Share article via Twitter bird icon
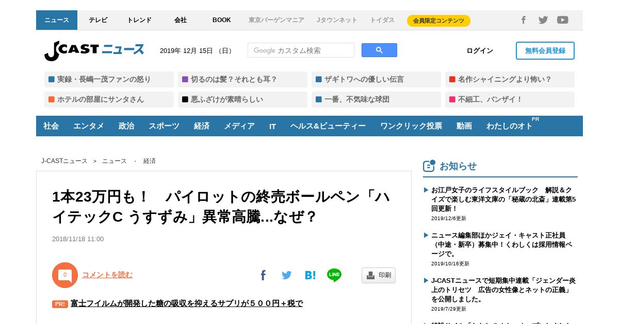This screenshot has width=619, height=324. point(287,275)
